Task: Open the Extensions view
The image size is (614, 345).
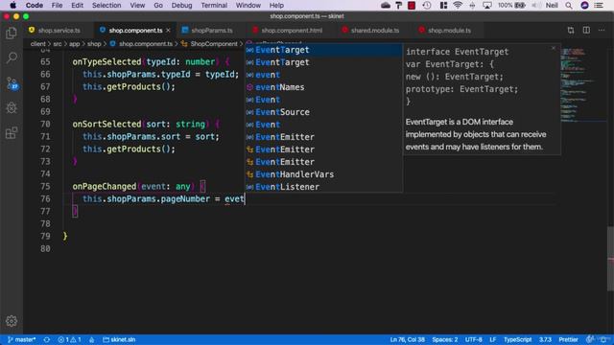Action: click(x=12, y=133)
